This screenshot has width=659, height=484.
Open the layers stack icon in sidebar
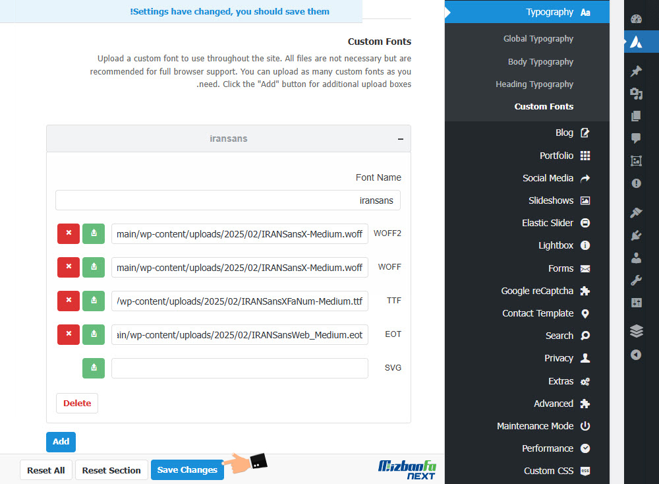[636, 332]
